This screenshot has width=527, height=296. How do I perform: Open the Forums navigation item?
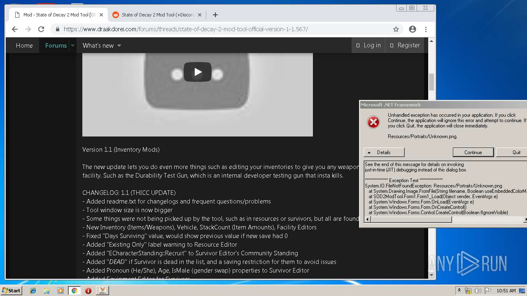click(56, 45)
